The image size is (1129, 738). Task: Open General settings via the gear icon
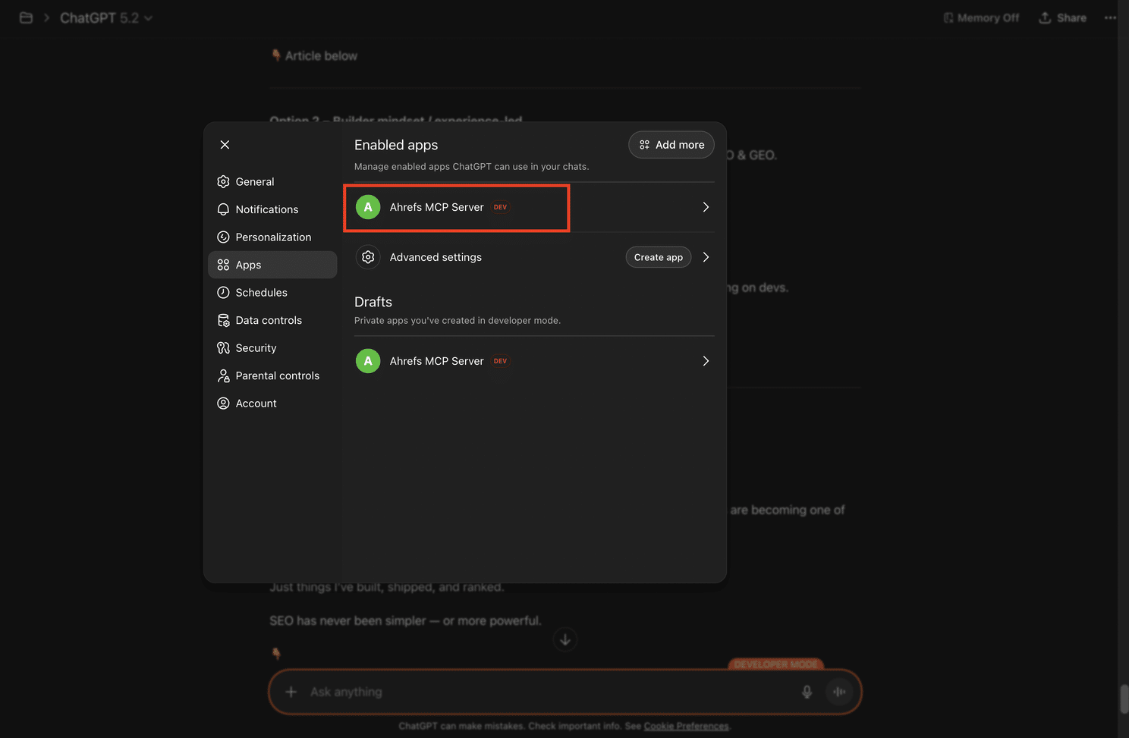pyautogui.click(x=223, y=182)
